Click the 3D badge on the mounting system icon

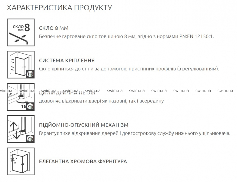click(30, 74)
